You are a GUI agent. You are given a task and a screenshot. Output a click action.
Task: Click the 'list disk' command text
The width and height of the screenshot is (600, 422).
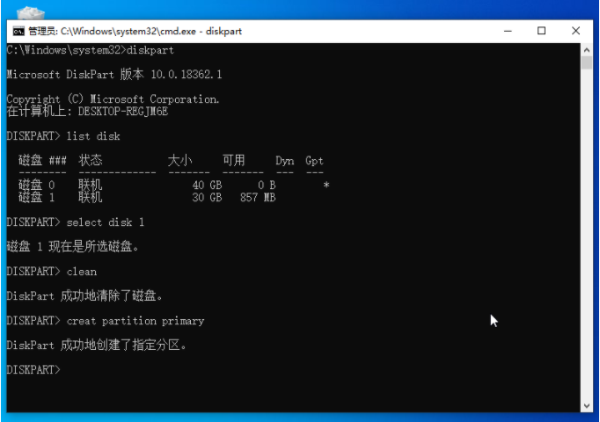pyautogui.click(x=93, y=136)
